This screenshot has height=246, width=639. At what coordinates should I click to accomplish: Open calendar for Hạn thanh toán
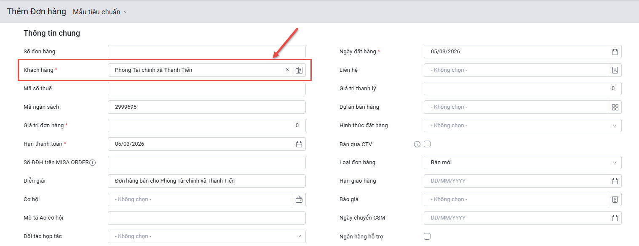point(299,144)
